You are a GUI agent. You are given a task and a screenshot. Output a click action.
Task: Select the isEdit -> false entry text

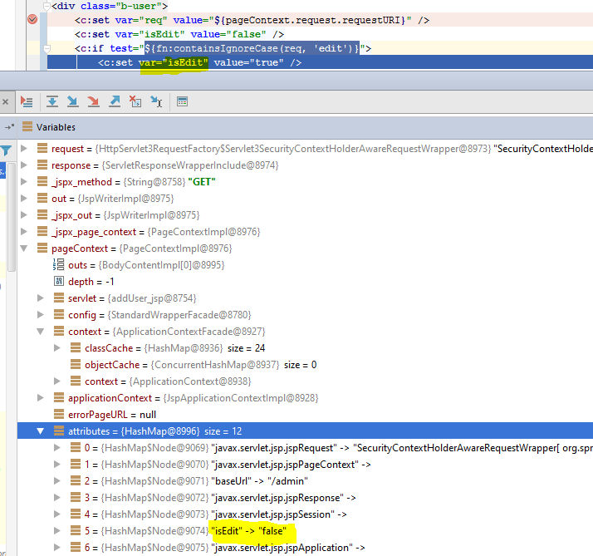pos(248,531)
